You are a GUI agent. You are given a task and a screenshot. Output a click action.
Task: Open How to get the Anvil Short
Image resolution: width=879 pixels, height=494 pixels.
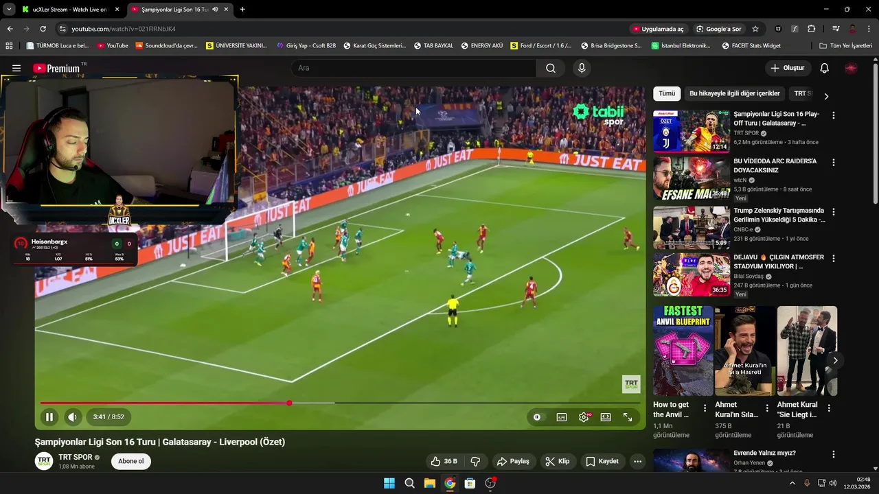coord(683,351)
